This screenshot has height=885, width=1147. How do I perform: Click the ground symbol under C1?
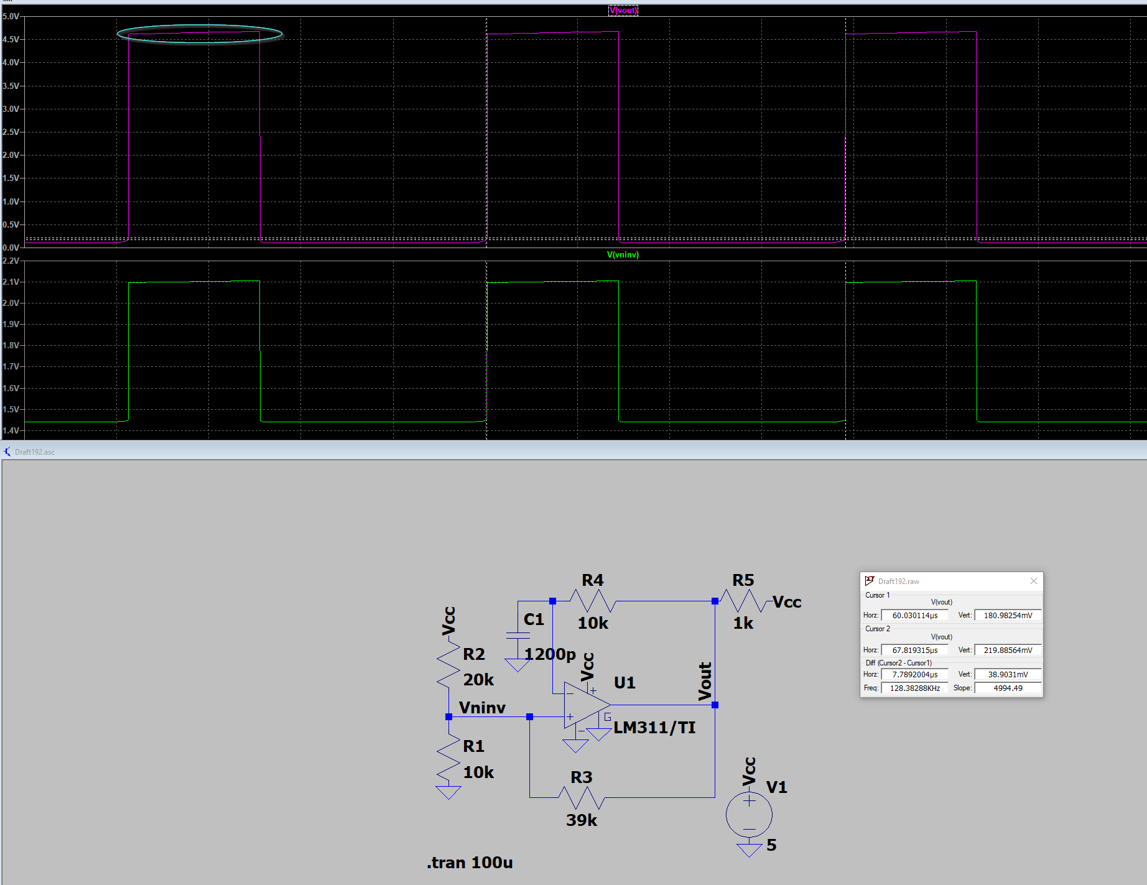518,665
